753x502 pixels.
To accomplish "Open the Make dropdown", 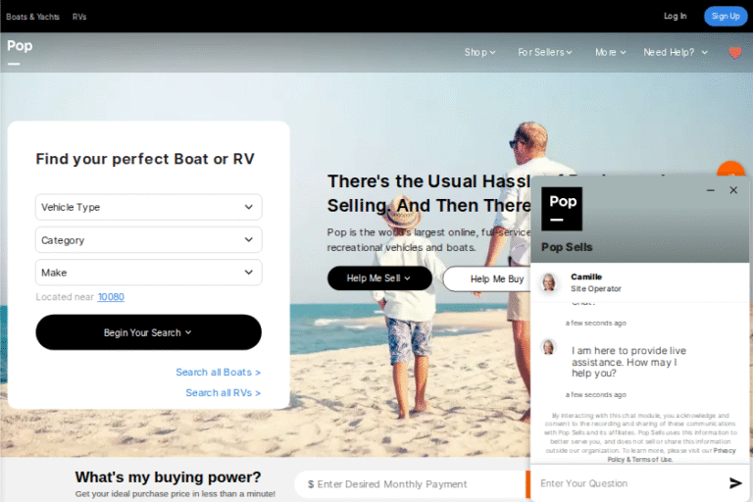I will [148, 273].
